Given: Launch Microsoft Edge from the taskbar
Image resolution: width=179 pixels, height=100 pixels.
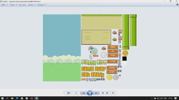Looking at the screenshot, I should pos(17,98).
